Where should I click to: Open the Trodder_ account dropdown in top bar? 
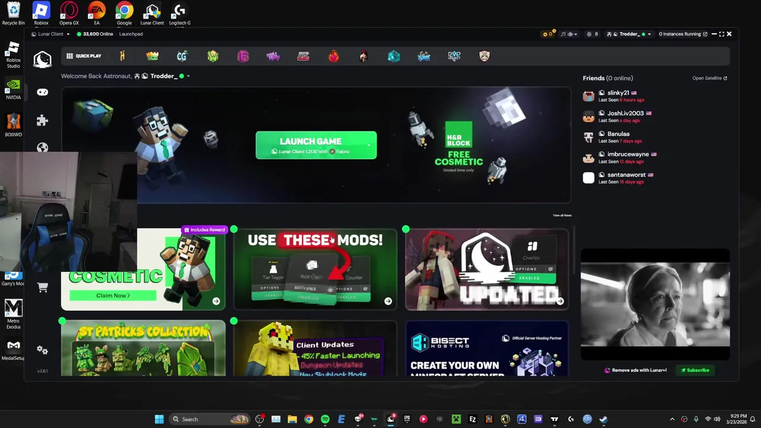point(628,34)
